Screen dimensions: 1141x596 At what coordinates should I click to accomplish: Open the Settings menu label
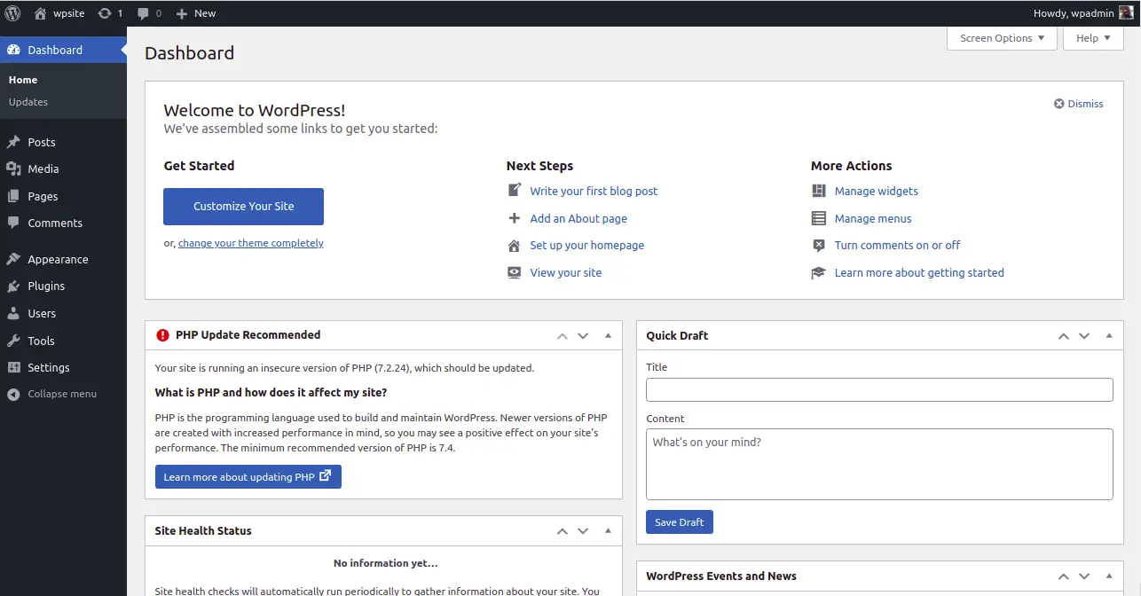[49, 367]
